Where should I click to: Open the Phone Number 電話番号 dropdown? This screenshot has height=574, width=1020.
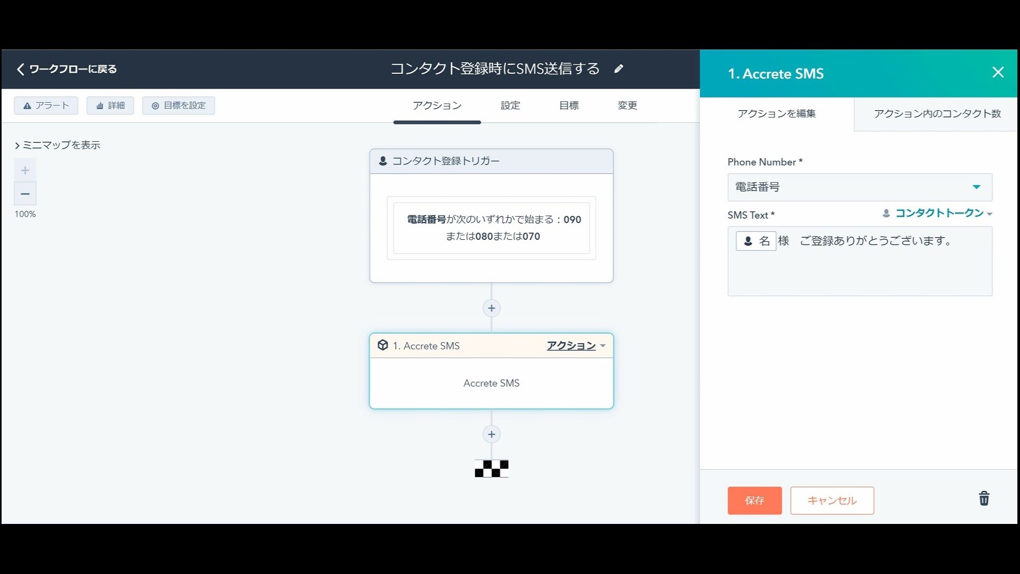pos(859,187)
